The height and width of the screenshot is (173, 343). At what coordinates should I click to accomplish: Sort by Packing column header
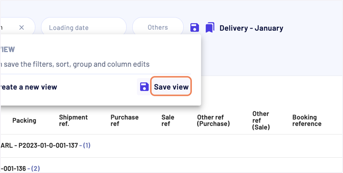point(24,120)
